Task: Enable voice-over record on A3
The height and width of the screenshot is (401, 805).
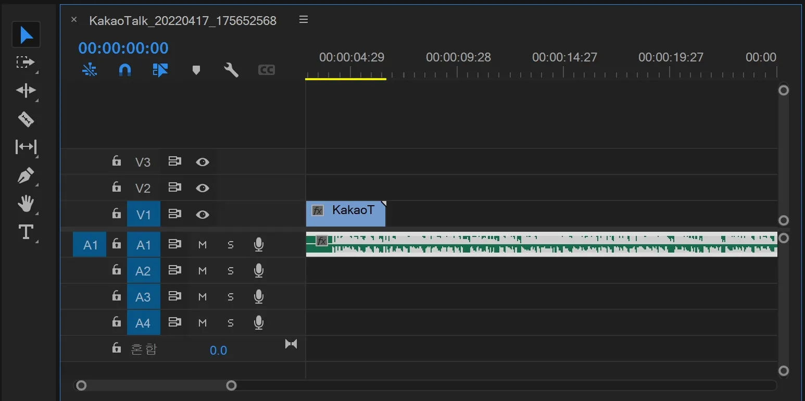Action: pyautogui.click(x=259, y=296)
